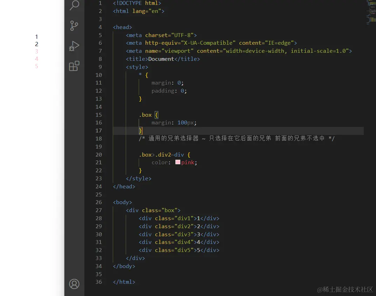Click the .box selector on line 15
Image resolution: width=376 pixels, height=296 pixels.
(145, 115)
